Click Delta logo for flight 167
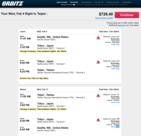 pos(98,38)
